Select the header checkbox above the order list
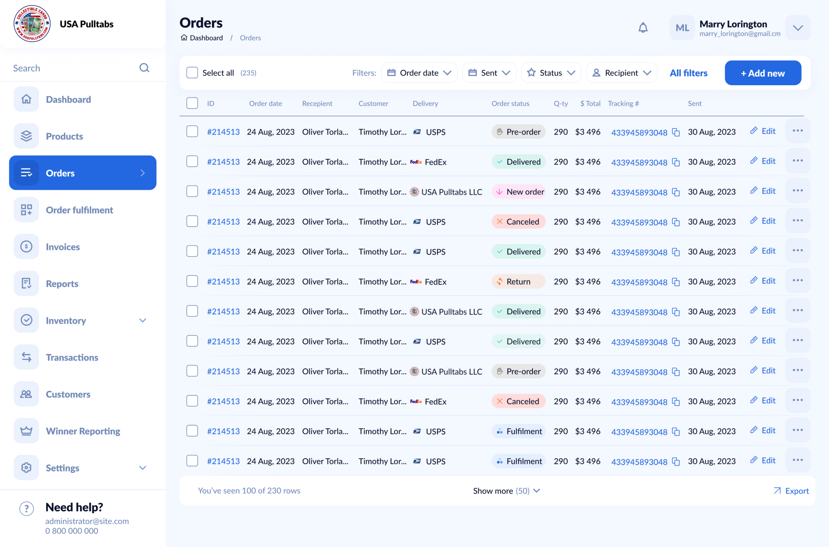This screenshot has width=829, height=547. [192, 103]
